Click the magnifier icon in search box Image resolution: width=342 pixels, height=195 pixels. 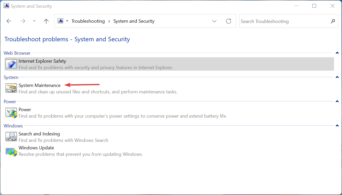[333, 21]
